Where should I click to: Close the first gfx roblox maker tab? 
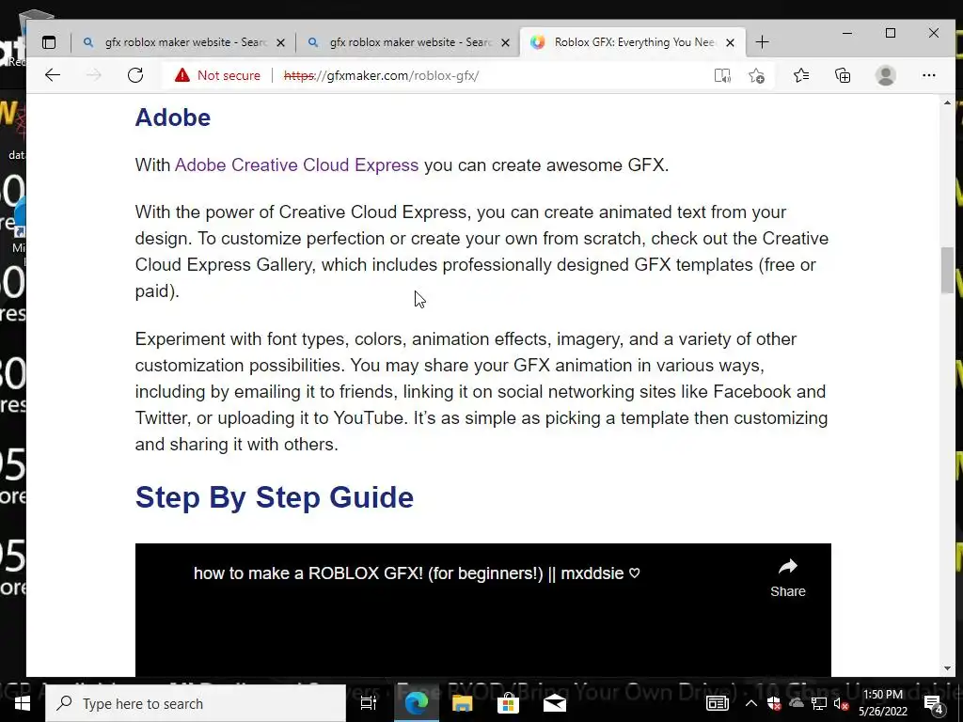click(x=280, y=43)
